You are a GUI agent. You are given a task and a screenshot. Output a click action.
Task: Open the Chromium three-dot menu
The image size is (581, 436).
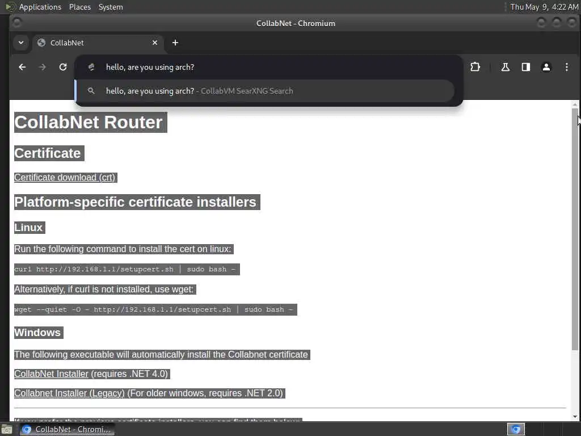click(567, 67)
